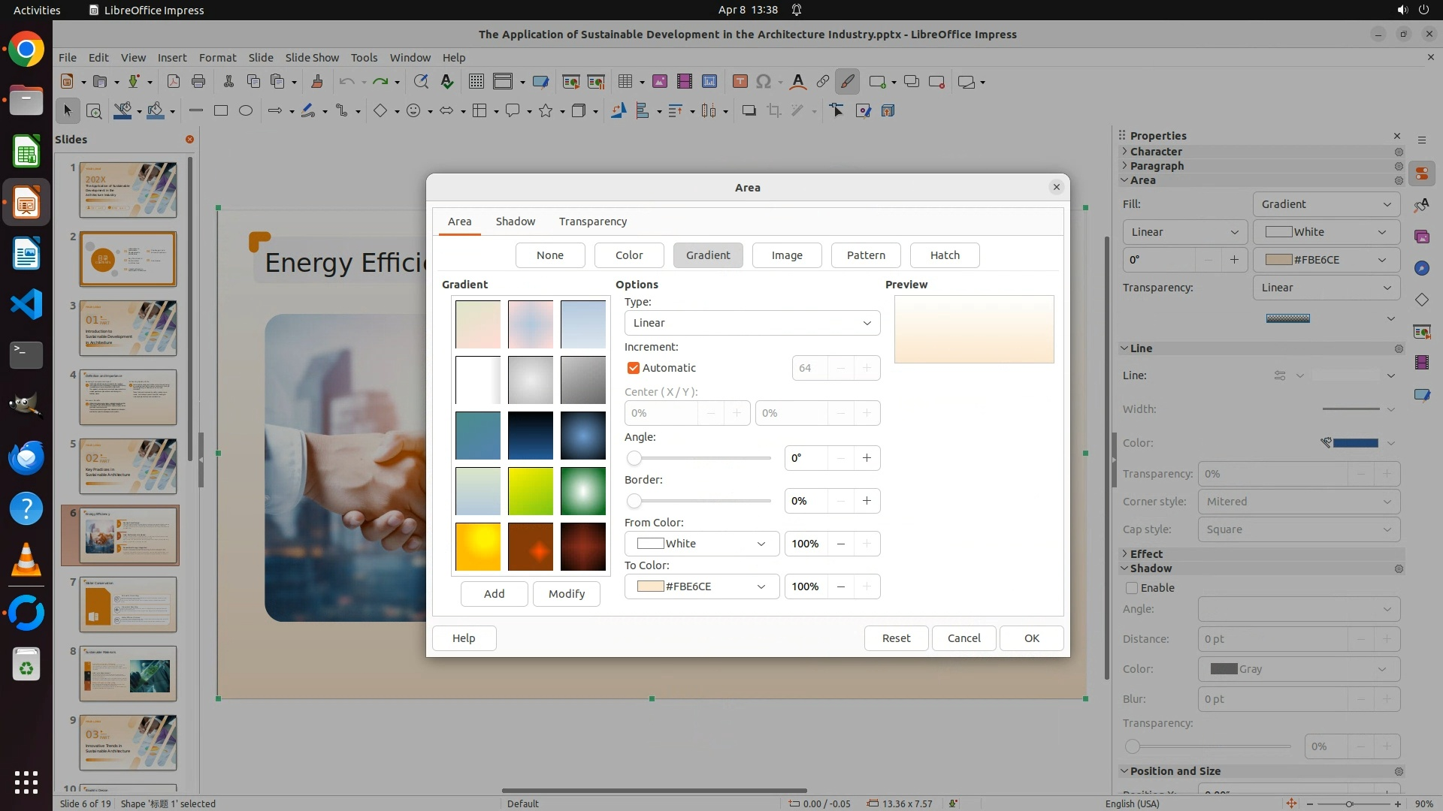This screenshot has height=811, width=1443.
Task: Open the To Color #FBE6CE dropdown
Action: [x=700, y=586]
